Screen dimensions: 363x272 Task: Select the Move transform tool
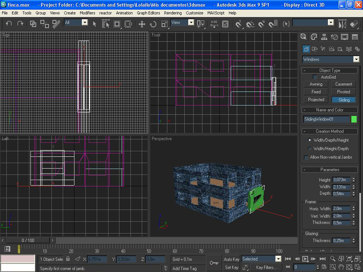click(x=142, y=24)
